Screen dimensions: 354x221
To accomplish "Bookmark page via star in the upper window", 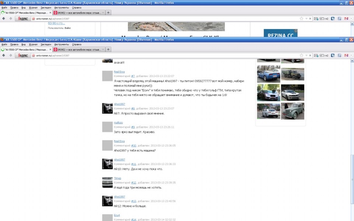I will pyautogui.click(x=301, y=18).
